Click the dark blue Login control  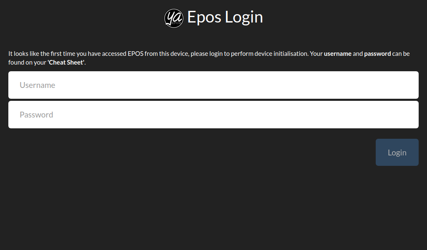[x=397, y=152]
